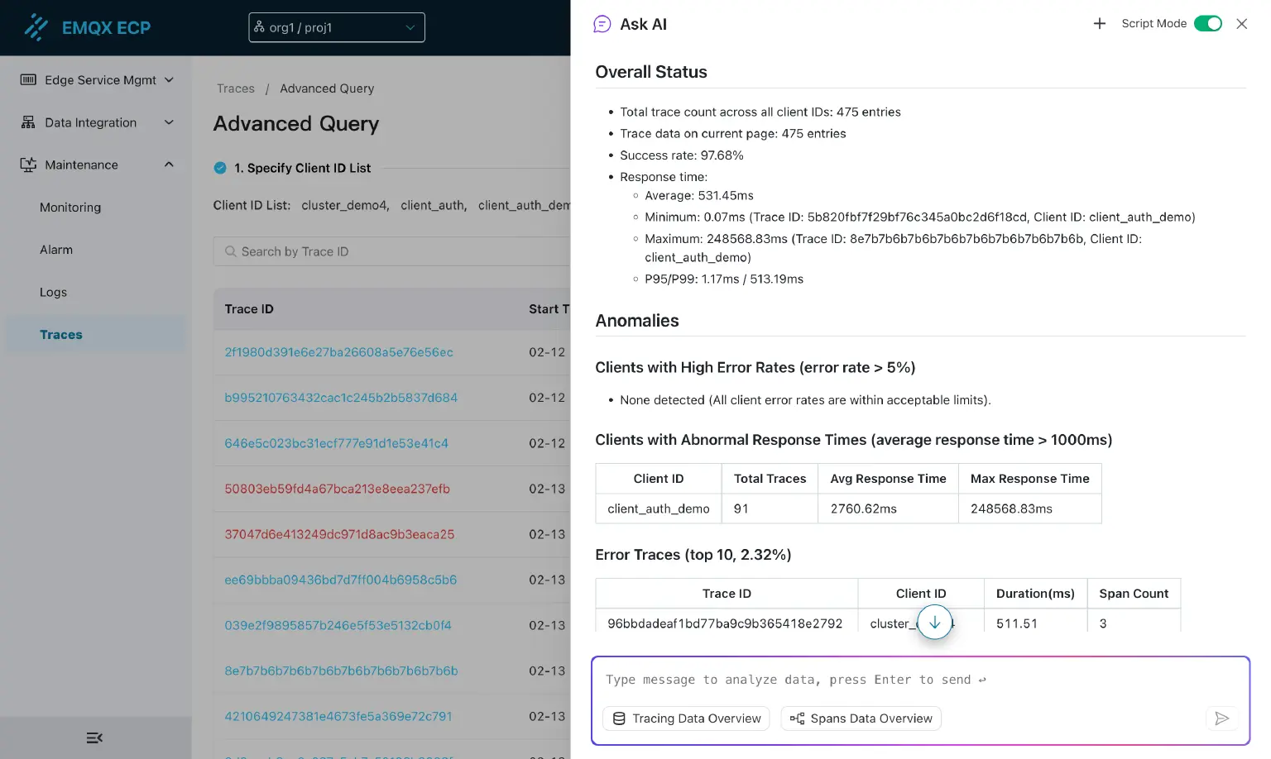Click Spans Data Overview button
The width and height of the screenshot is (1271, 759).
point(861,718)
